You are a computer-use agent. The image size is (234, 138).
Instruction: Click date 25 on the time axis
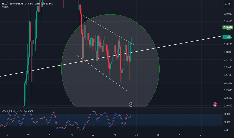(158, 135)
